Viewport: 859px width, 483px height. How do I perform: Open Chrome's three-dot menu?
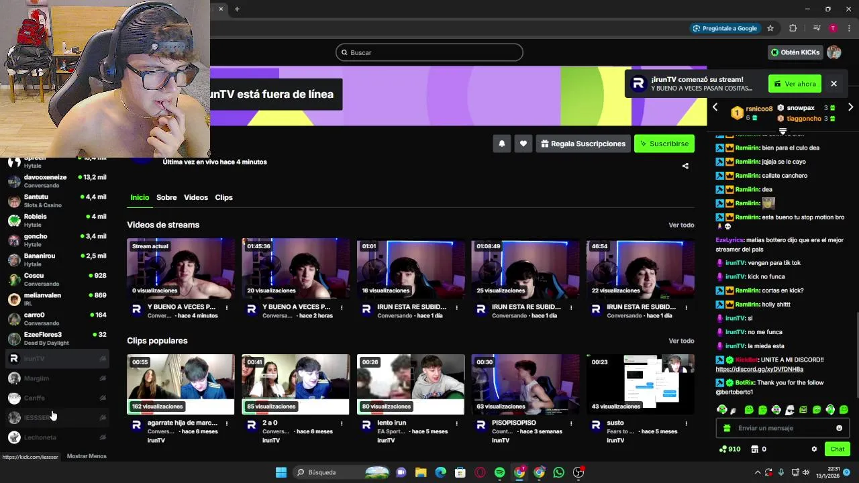850,28
